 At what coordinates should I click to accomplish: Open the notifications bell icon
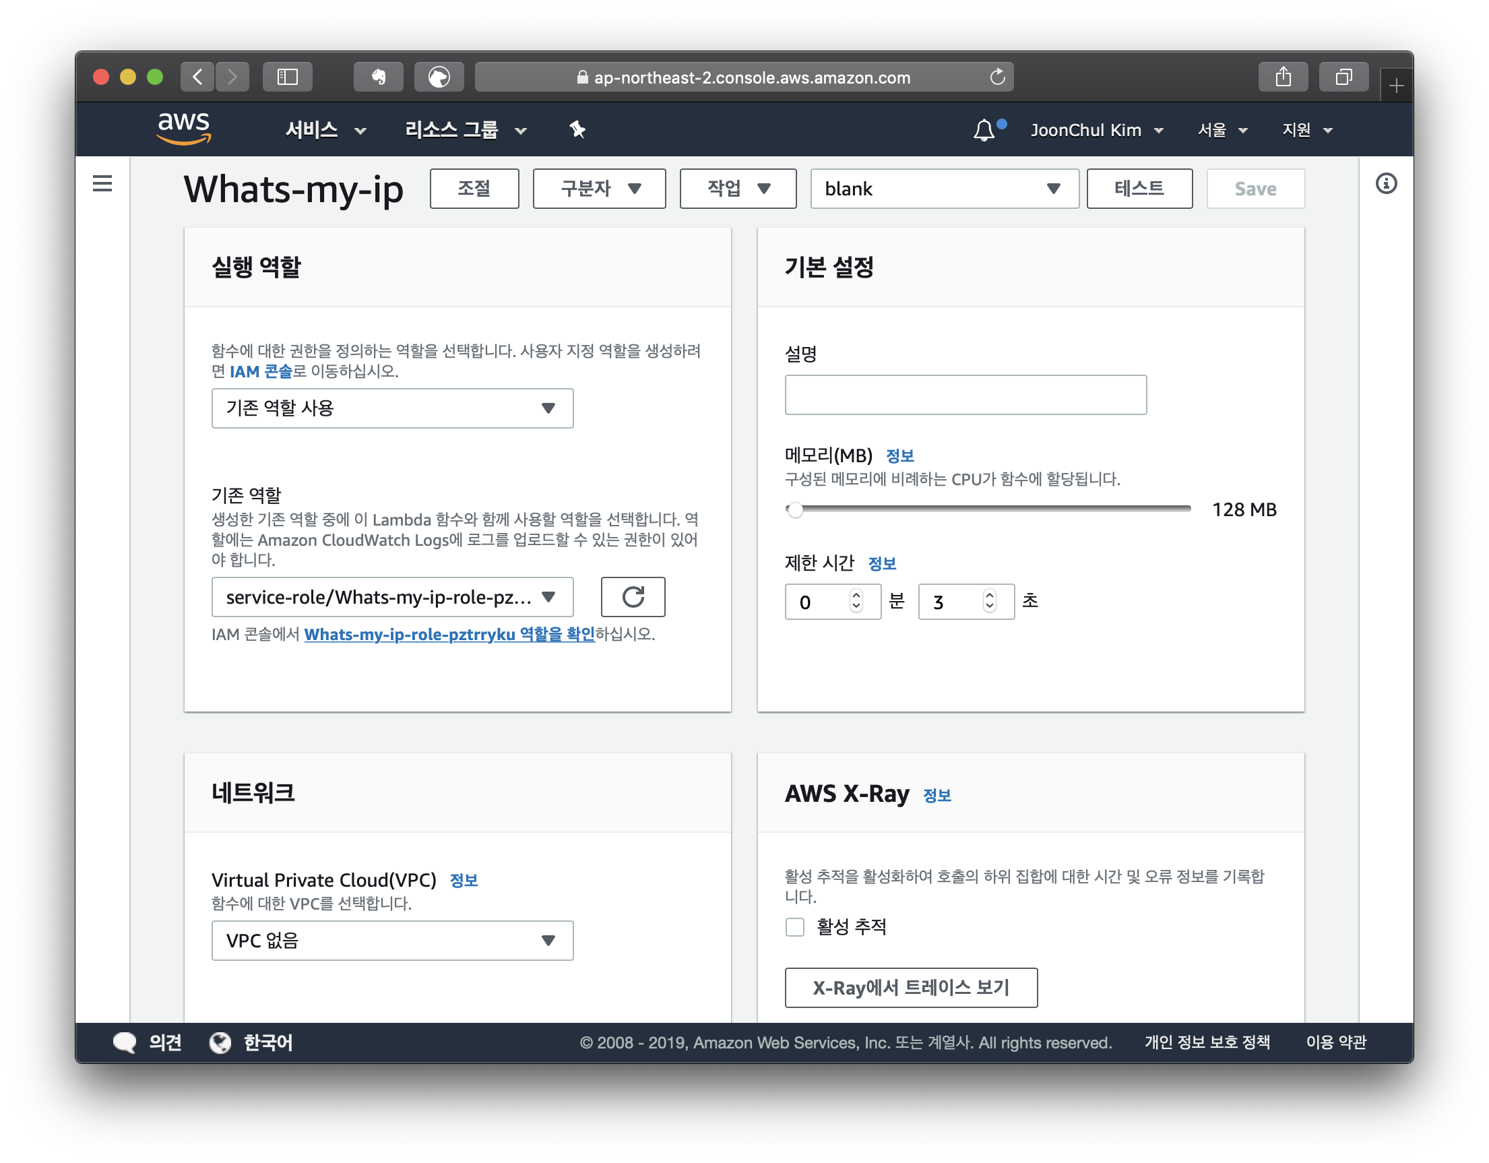(x=983, y=129)
